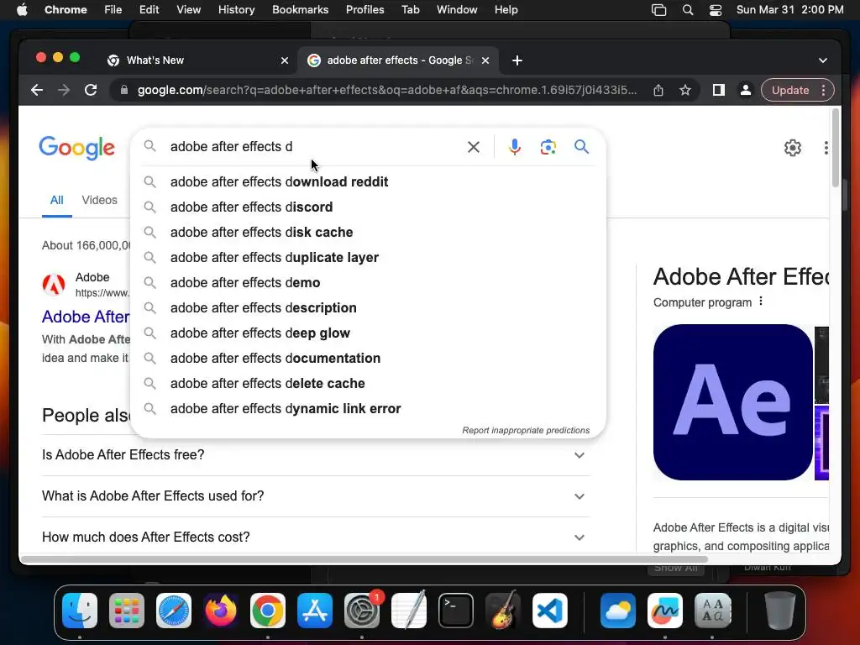Click Report inappropriate predictions link
Image resolution: width=860 pixels, height=645 pixels.
click(x=526, y=430)
